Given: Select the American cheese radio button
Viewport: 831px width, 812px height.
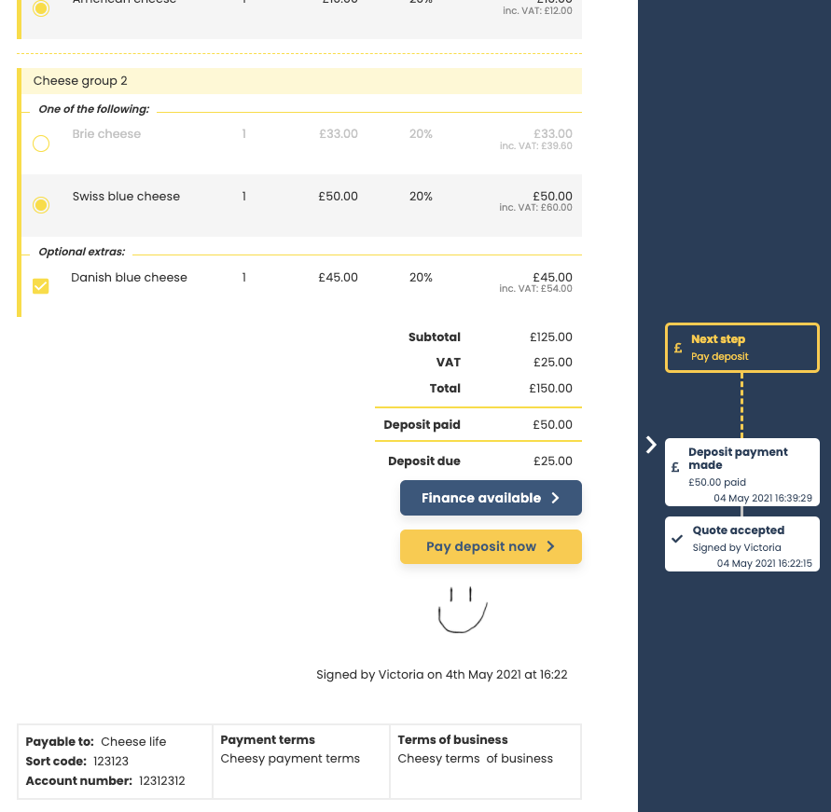Looking at the screenshot, I should tap(41, 7).
